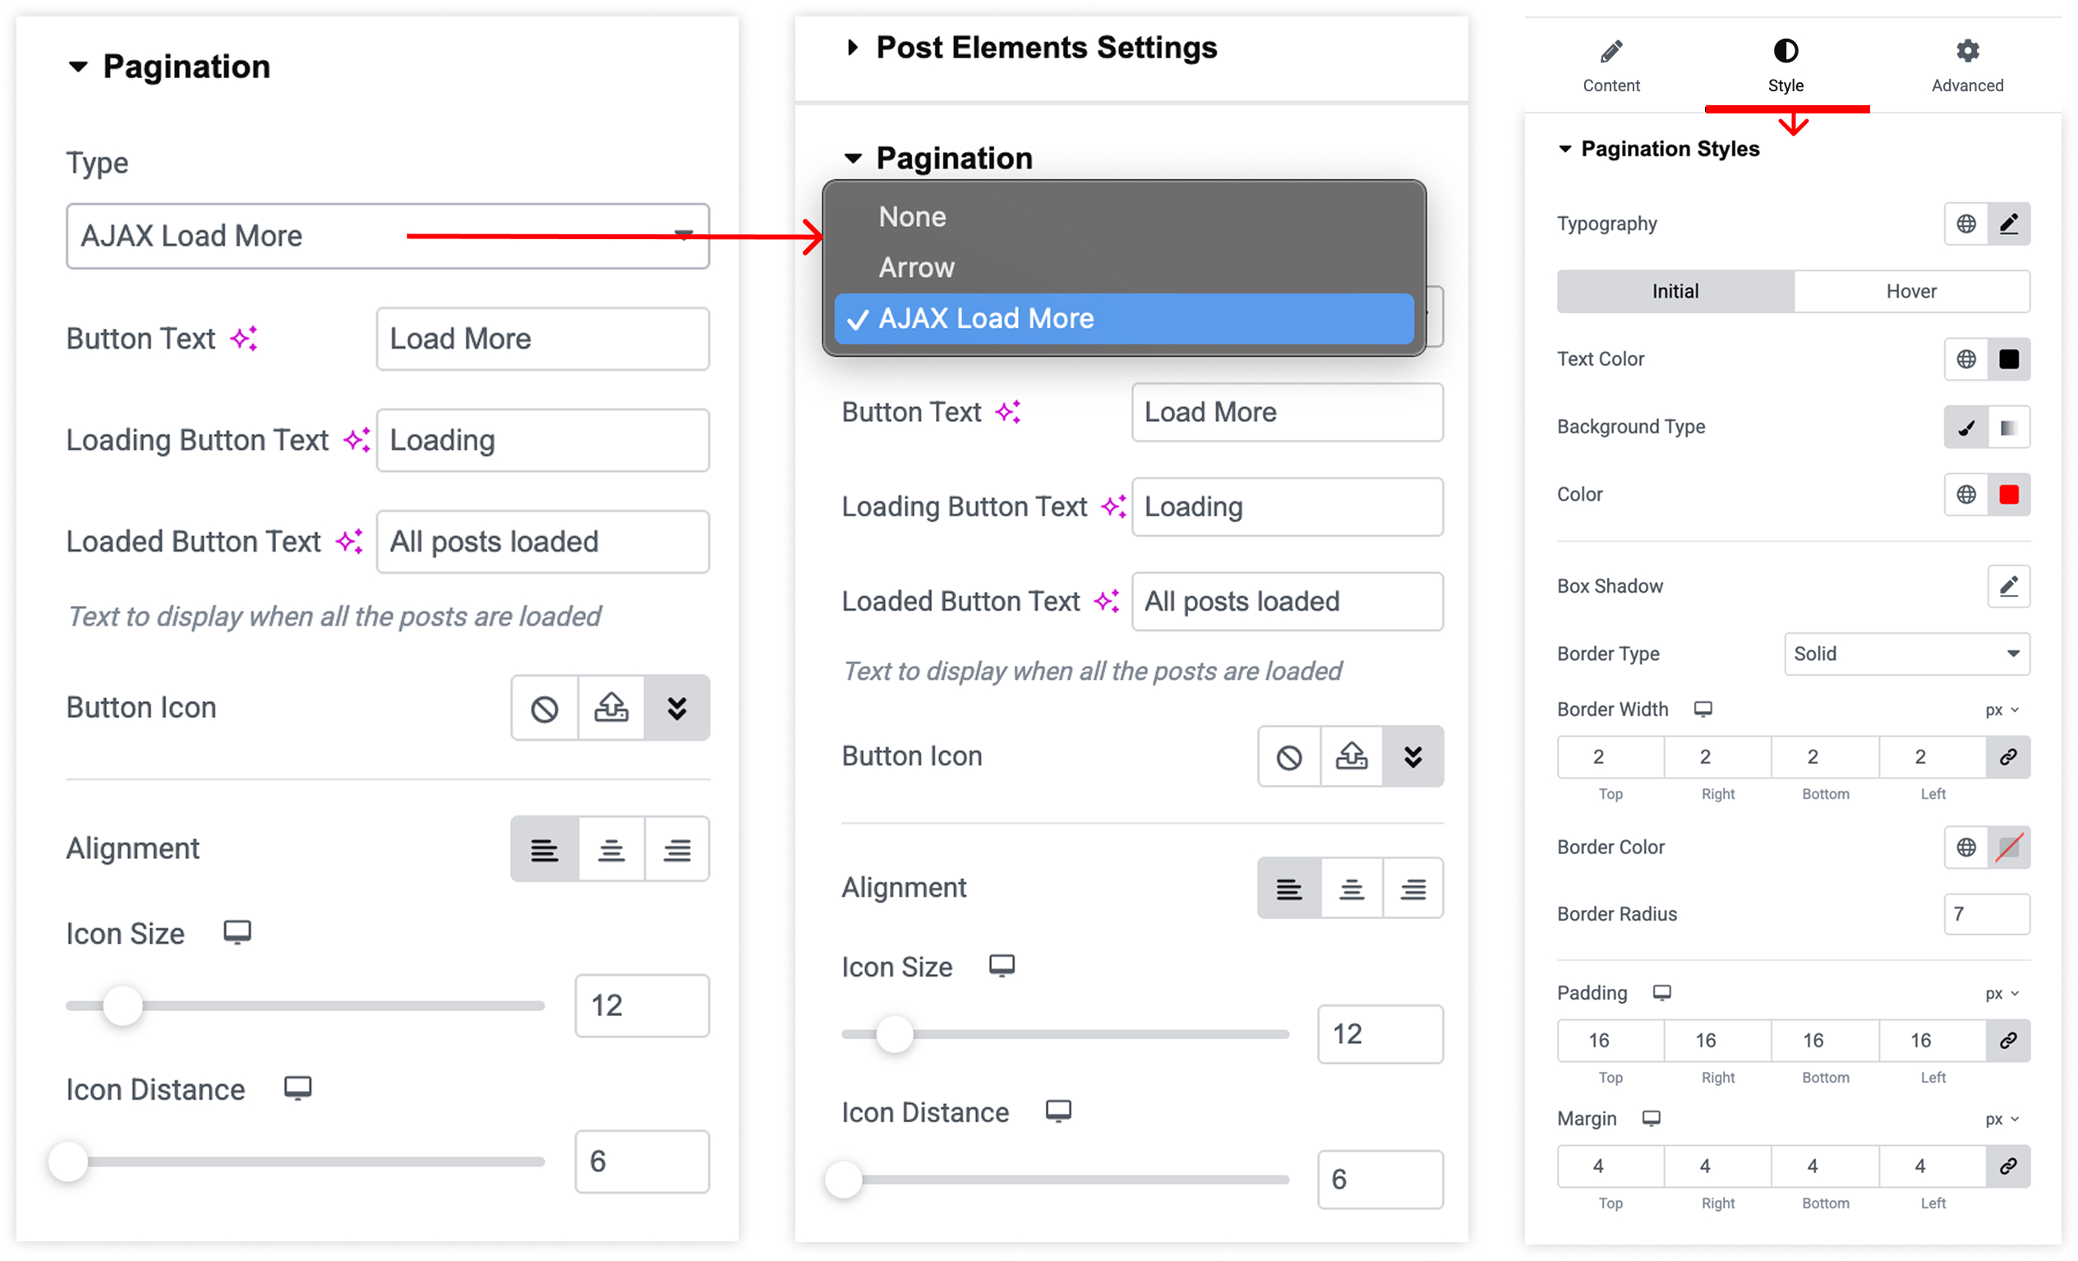Open the Border Type Solid dropdown

tap(1906, 654)
